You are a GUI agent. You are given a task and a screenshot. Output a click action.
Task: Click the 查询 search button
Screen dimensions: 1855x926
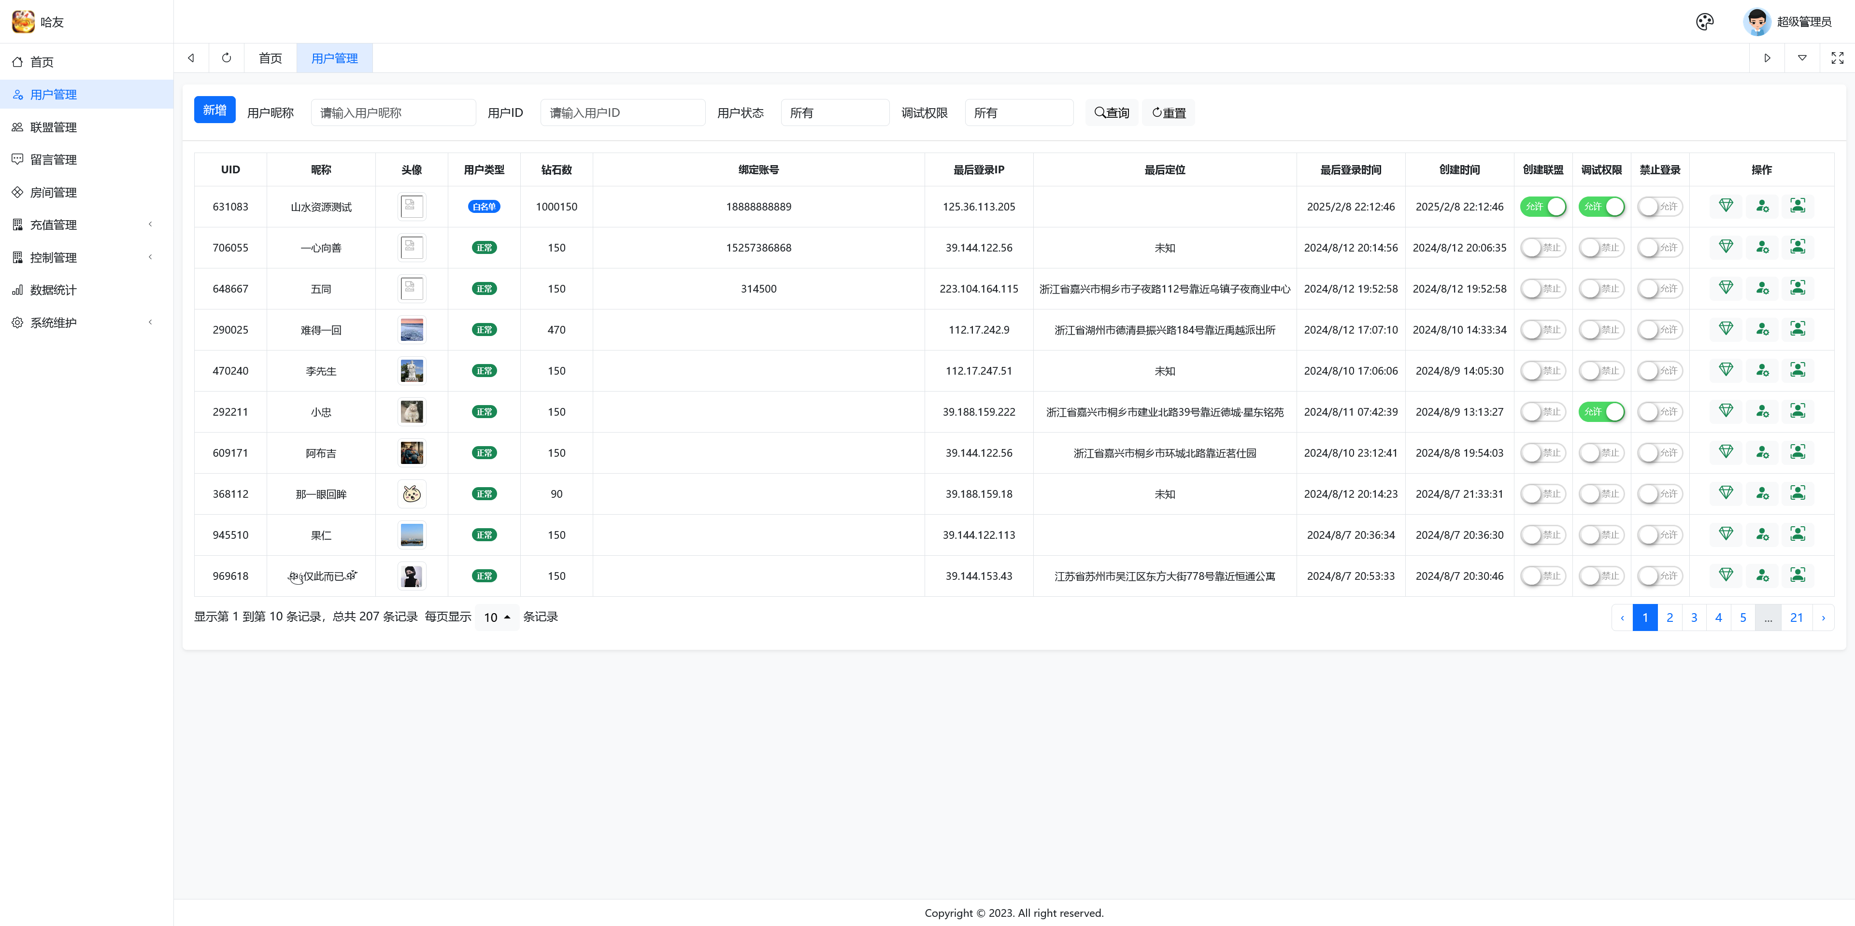(x=1111, y=113)
